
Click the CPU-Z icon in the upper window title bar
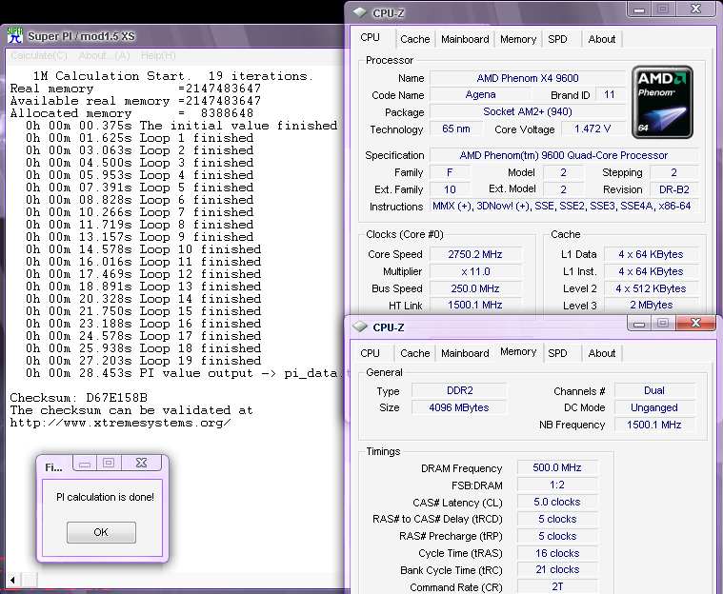(x=360, y=12)
